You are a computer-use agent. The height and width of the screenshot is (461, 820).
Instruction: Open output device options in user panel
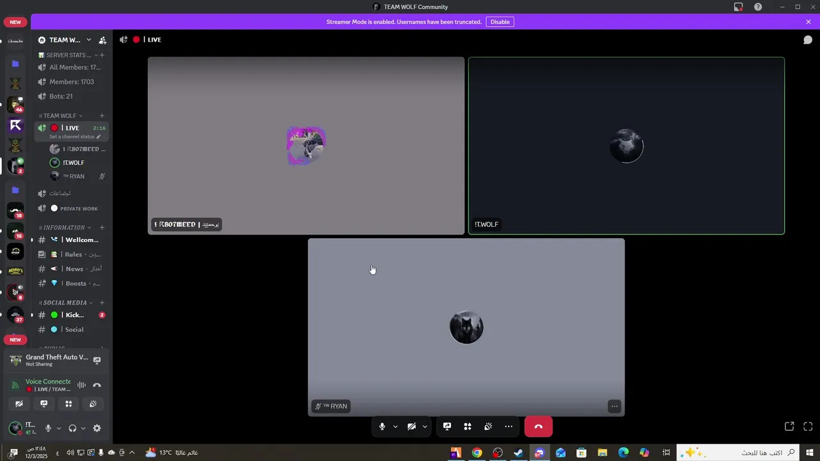point(83,428)
